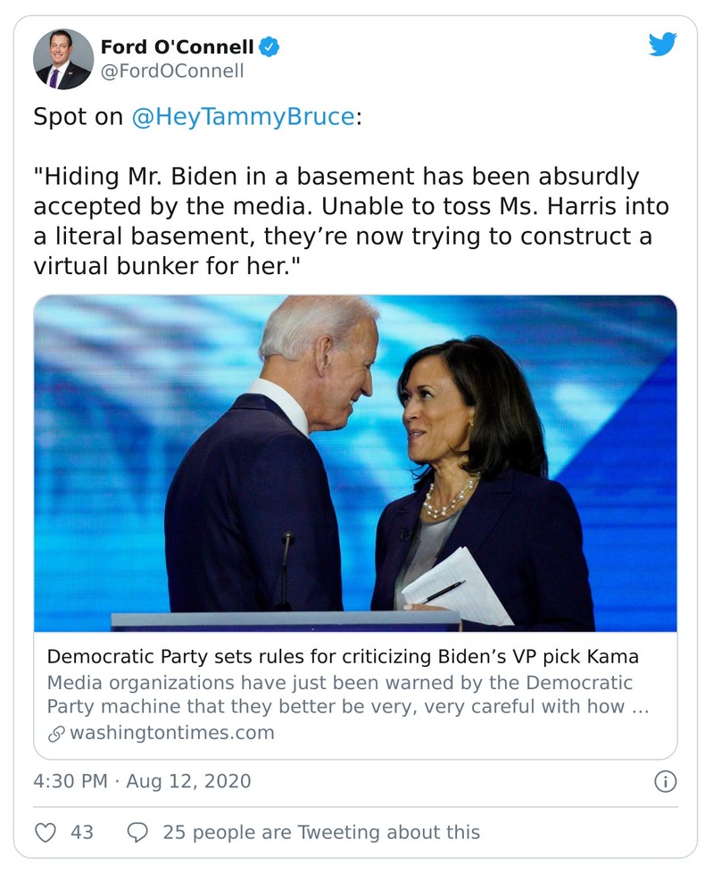Visit the washingtontimes.com source link

point(171,734)
